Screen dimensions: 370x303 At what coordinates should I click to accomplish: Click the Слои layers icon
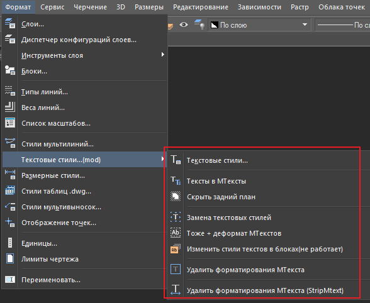(x=10, y=24)
